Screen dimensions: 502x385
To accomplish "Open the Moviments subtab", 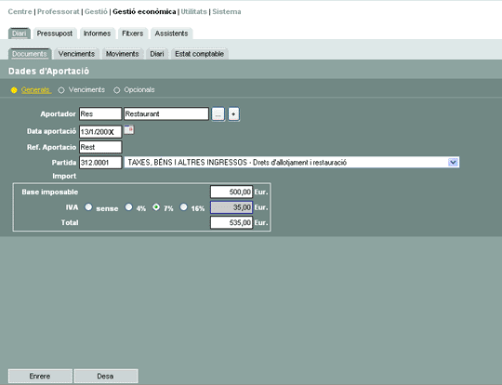I will (x=123, y=54).
